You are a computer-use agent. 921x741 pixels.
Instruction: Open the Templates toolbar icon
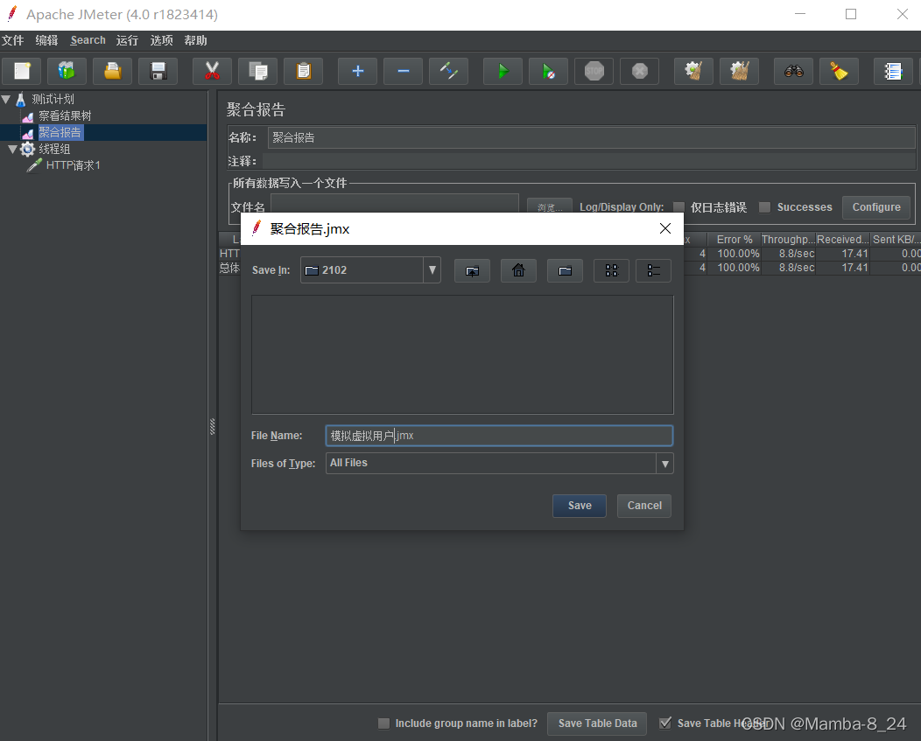(x=67, y=71)
